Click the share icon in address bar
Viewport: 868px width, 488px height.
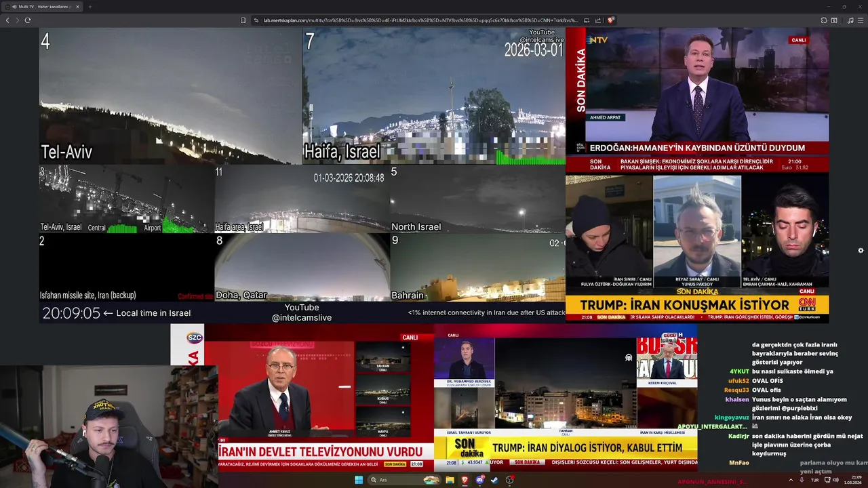598,20
